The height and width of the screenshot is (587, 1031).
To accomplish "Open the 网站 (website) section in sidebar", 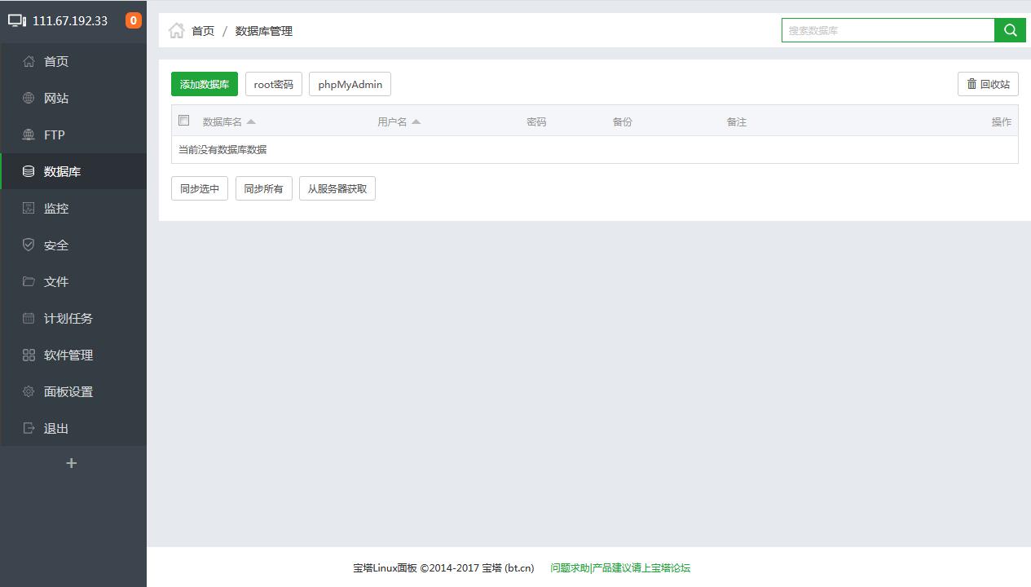I will (55, 98).
